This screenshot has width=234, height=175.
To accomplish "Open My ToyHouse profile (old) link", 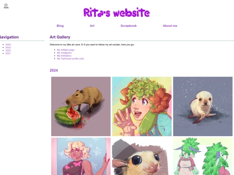I will 71,59.
